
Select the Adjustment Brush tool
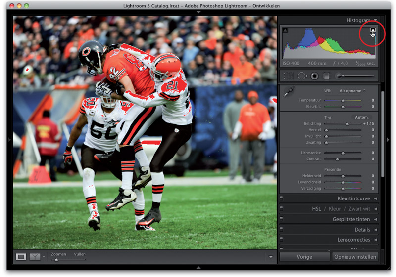[x=354, y=76]
